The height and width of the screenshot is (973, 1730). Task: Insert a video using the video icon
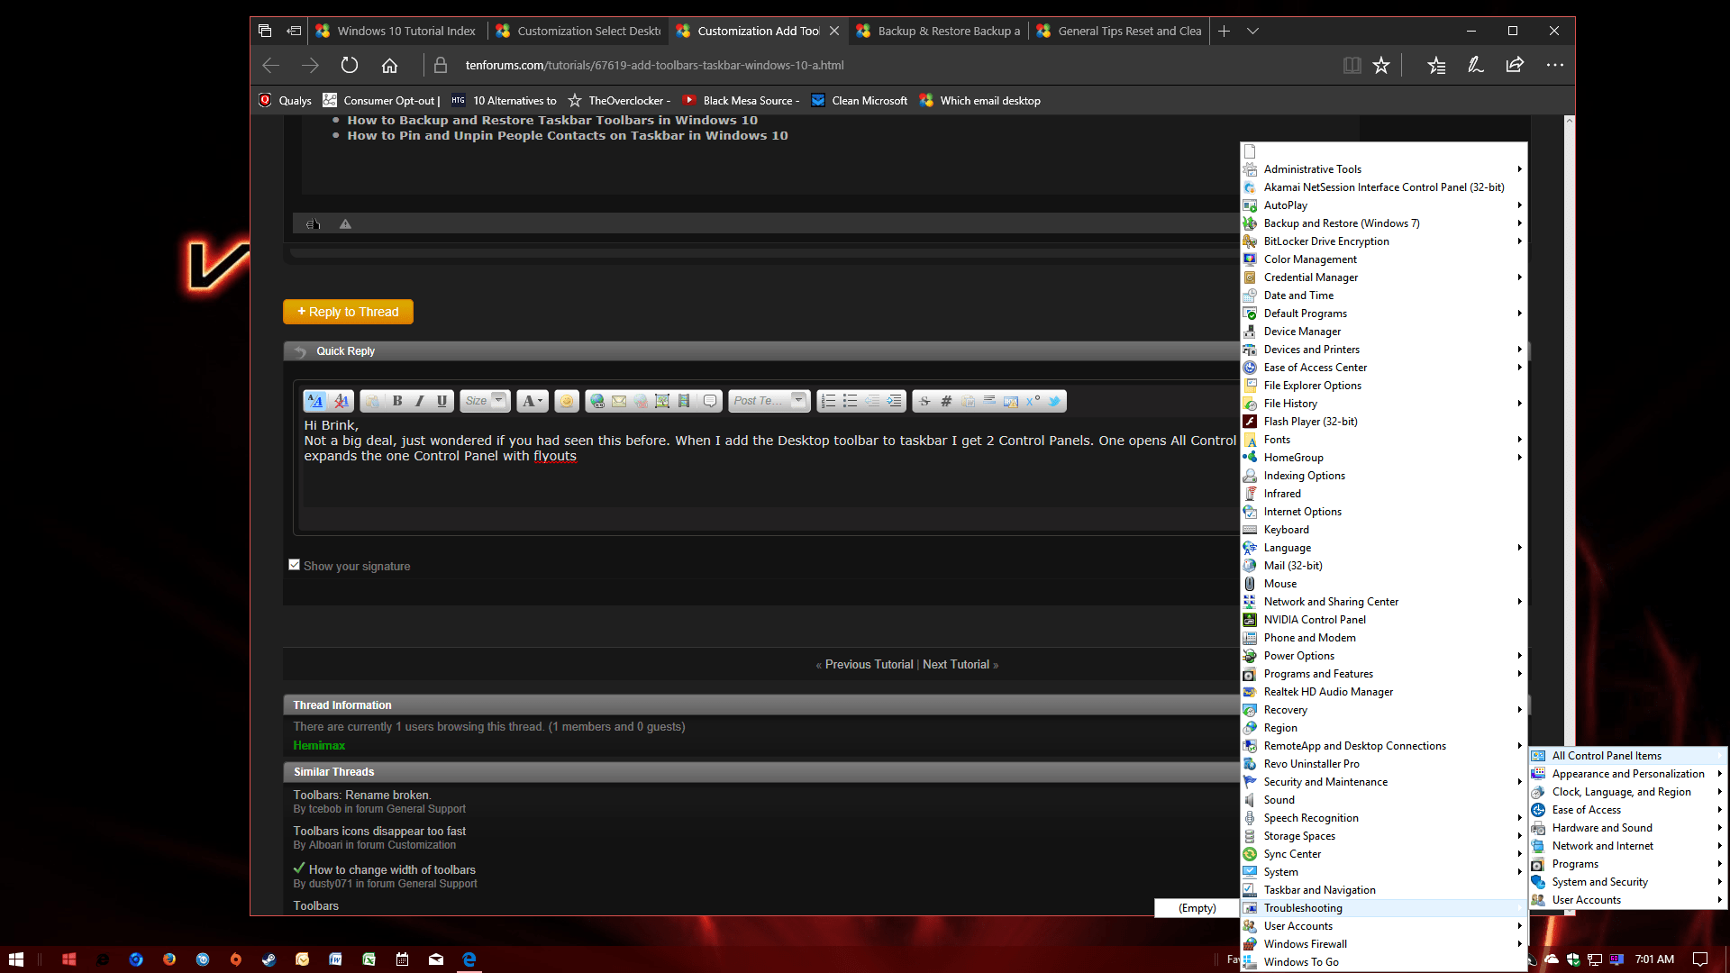pyautogui.click(x=683, y=401)
